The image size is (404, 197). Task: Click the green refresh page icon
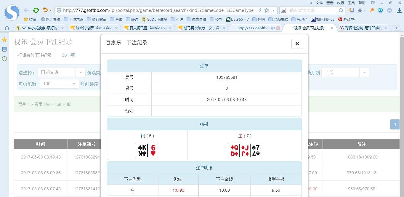36,10
